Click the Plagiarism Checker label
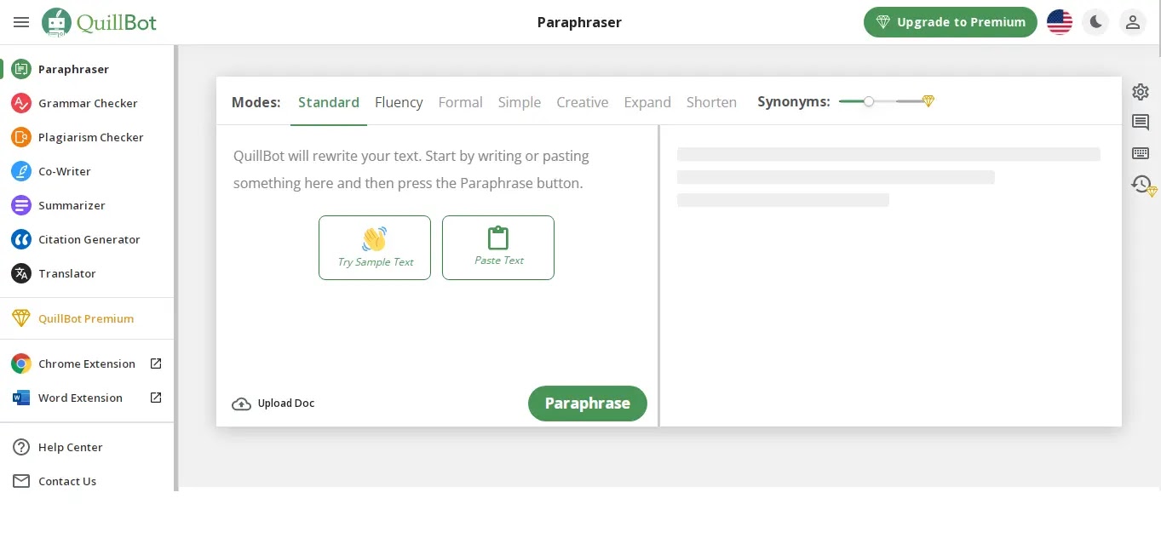Viewport: 1161px width, 544px height. click(x=91, y=137)
